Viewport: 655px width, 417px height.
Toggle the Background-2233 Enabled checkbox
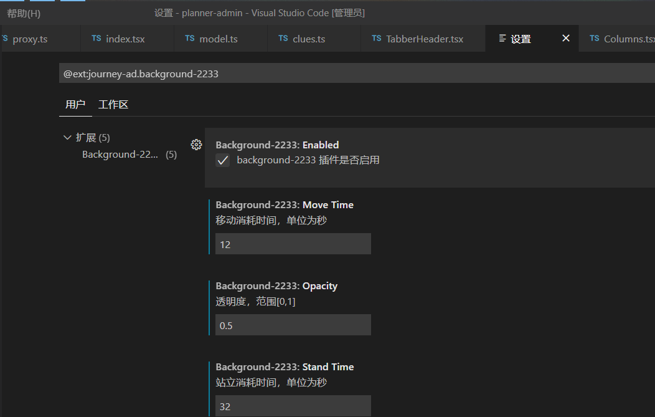222,160
